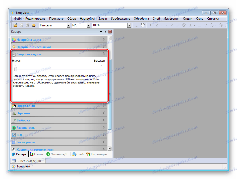The width and height of the screenshot is (237, 179).
Task: Click the Цвет/Серый color wheel icon
Action: pyautogui.click(x=14, y=106)
